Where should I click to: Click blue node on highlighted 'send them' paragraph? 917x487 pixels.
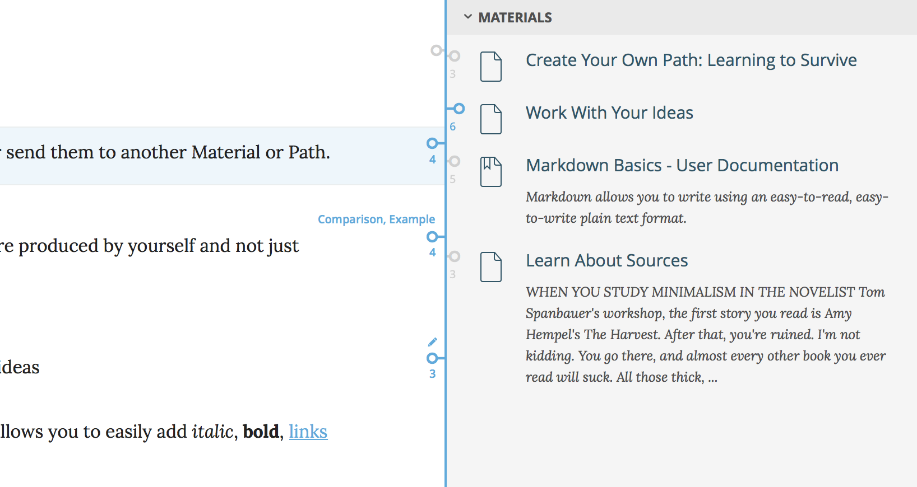[432, 144]
